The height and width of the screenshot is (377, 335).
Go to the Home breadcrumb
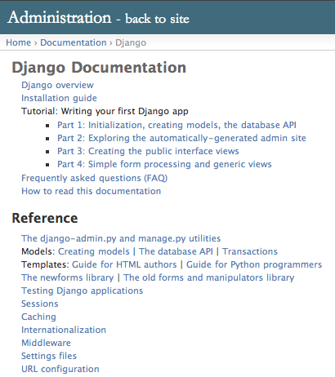[19, 42]
